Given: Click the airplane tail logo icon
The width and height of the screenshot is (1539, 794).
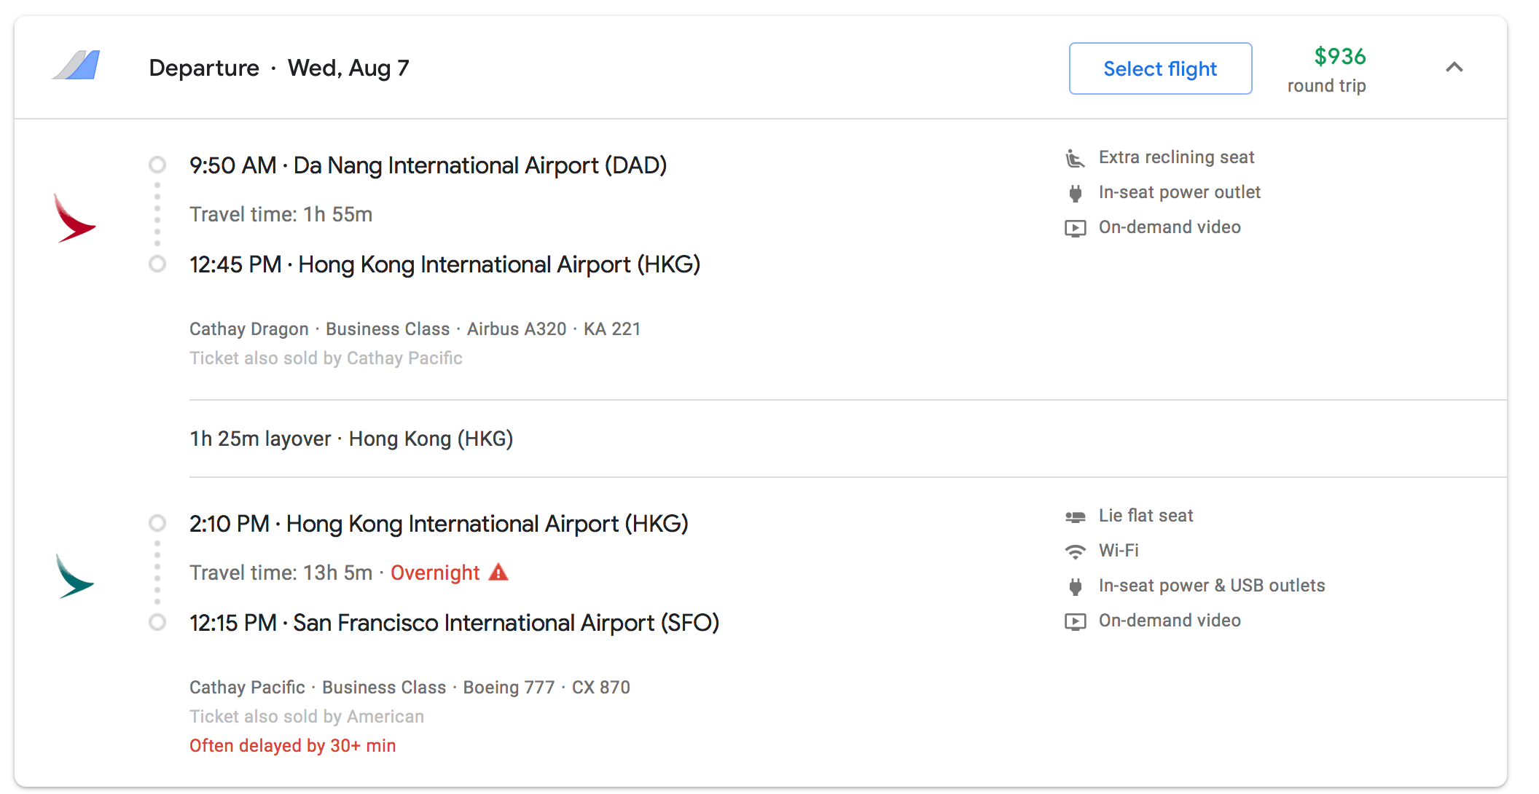Looking at the screenshot, I should (x=77, y=66).
